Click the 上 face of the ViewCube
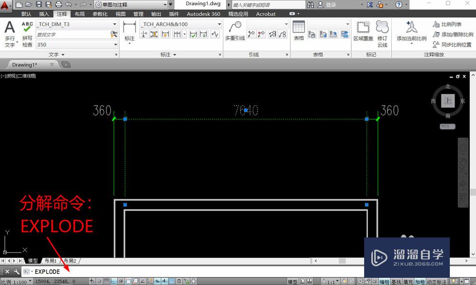 [x=448, y=101]
